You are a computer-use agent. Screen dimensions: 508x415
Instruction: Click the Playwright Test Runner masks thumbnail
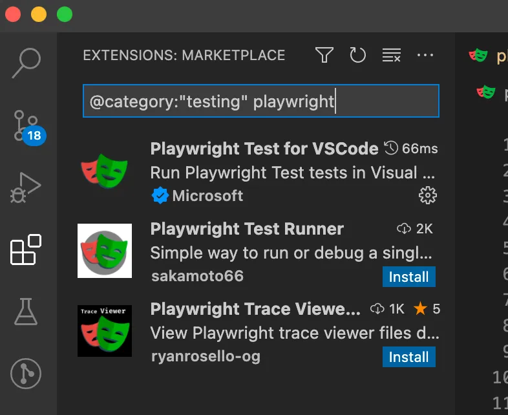point(105,251)
